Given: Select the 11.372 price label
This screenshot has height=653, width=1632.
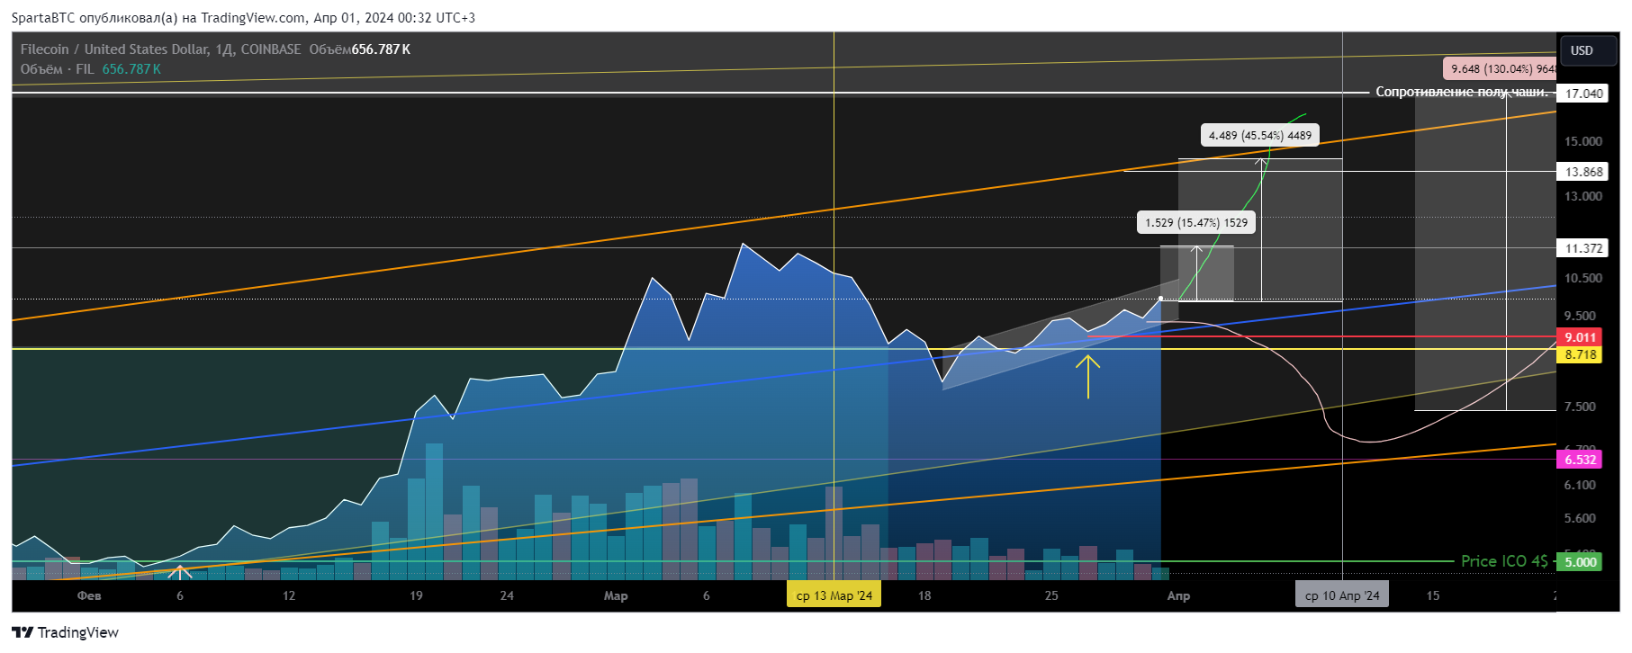Looking at the screenshot, I should (x=1583, y=248).
